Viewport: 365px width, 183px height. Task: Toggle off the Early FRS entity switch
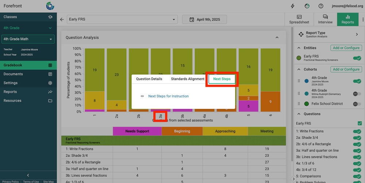click(x=357, y=58)
